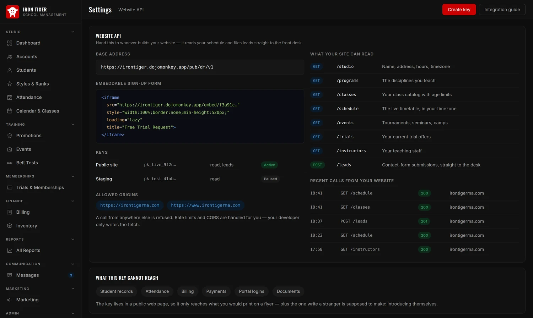The height and width of the screenshot is (318, 533).
Task: Click the GET badge beside /instructors
Action: coord(316,151)
